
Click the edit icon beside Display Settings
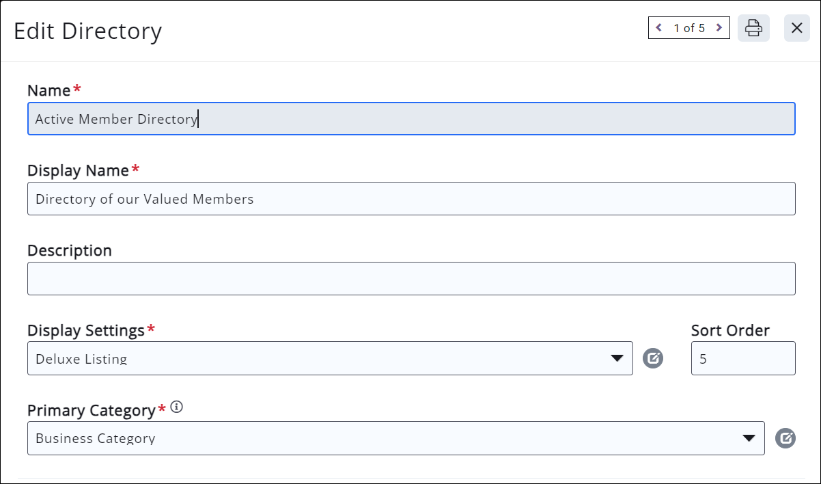653,358
